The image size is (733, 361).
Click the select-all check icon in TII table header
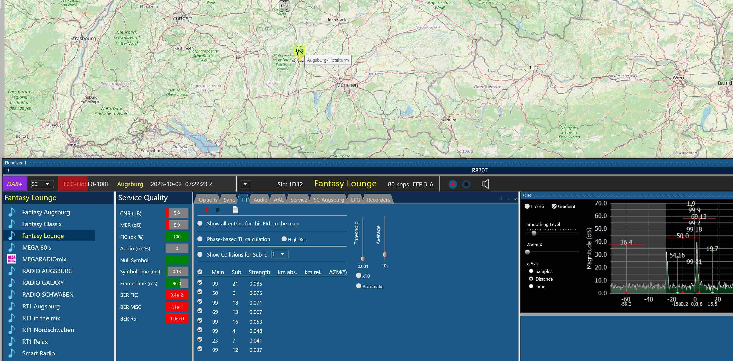coord(200,272)
